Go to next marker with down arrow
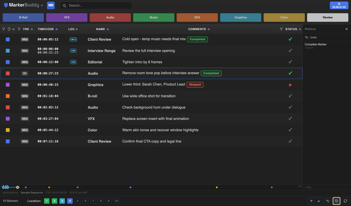The image size is (351, 206). 319,201
